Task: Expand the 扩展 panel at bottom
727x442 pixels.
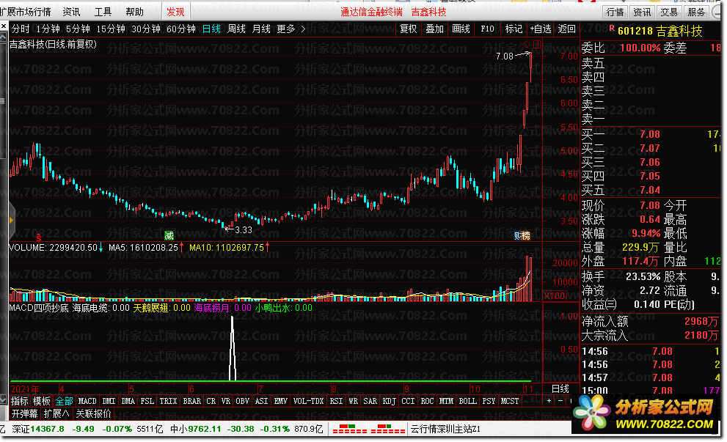Action: click(x=56, y=413)
